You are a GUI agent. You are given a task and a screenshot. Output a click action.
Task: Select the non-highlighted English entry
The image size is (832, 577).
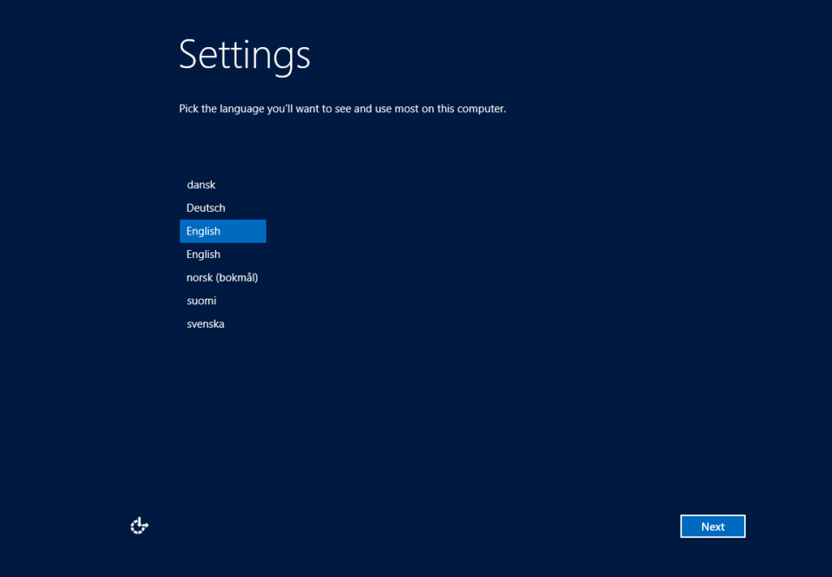point(223,254)
